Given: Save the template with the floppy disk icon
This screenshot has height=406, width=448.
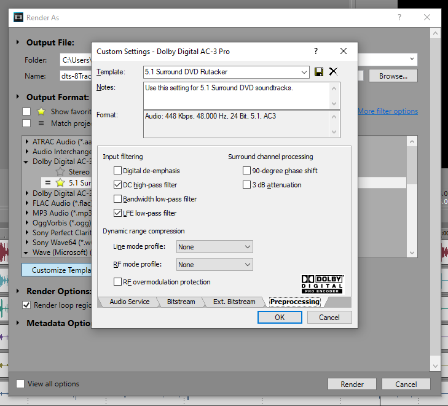Looking at the screenshot, I should click(318, 72).
